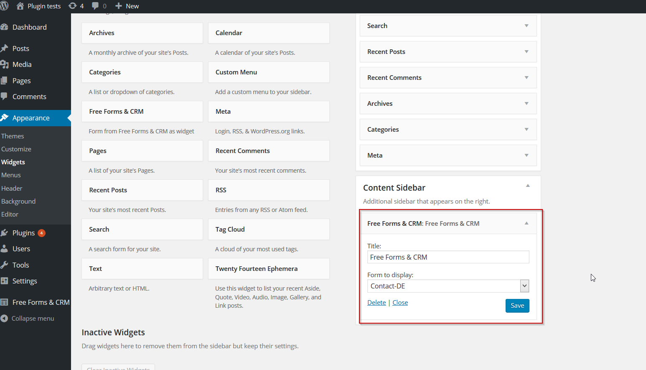Click the plus New icon
Screen dimensions: 646x370
[119, 6]
